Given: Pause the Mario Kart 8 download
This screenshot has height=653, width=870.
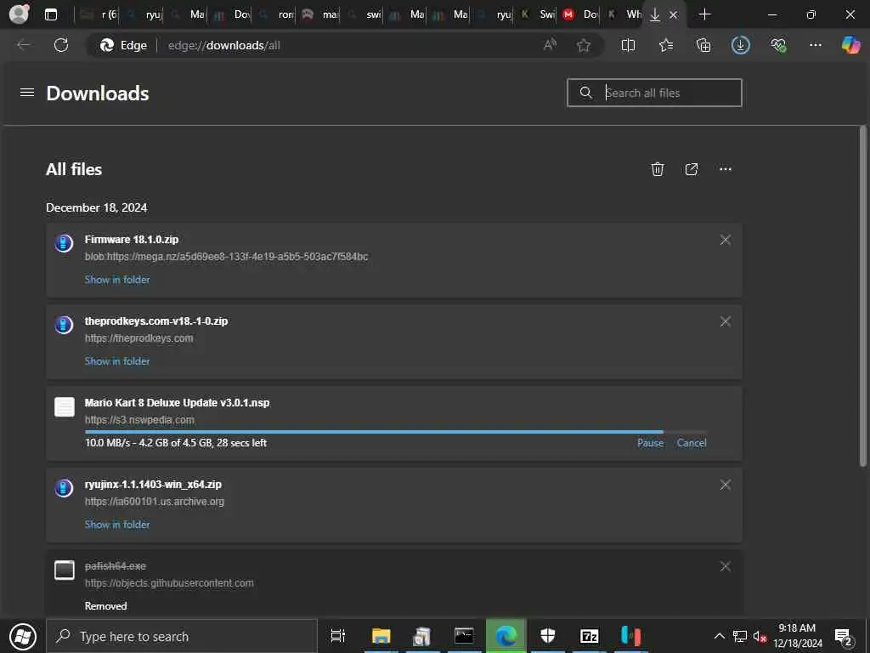Looking at the screenshot, I should [x=650, y=442].
